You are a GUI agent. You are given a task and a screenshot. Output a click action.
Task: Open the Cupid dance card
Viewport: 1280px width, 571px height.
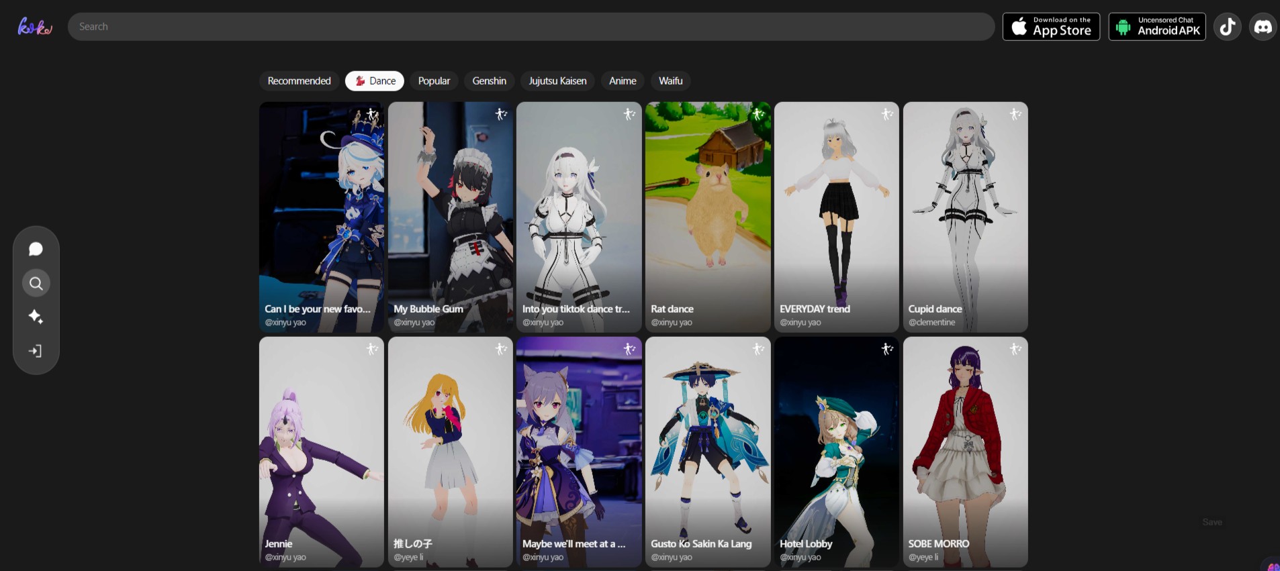966,217
